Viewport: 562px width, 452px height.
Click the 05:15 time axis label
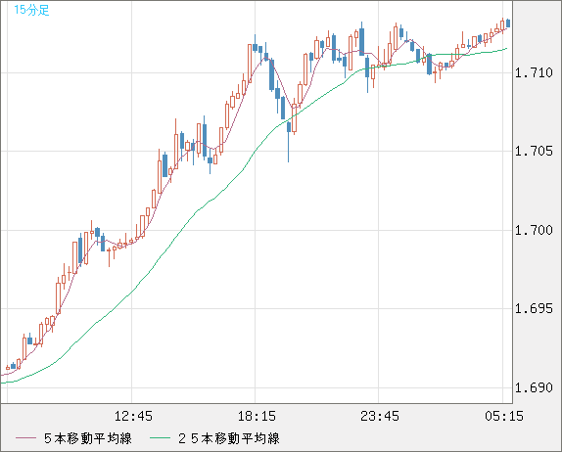tap(504, 416)
